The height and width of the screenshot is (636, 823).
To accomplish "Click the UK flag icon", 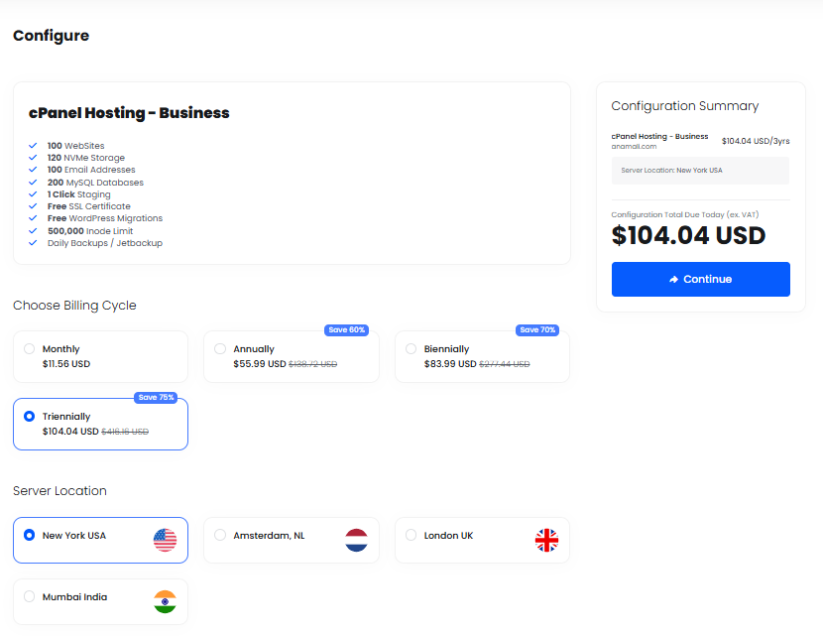I will (x=546, y=540).
